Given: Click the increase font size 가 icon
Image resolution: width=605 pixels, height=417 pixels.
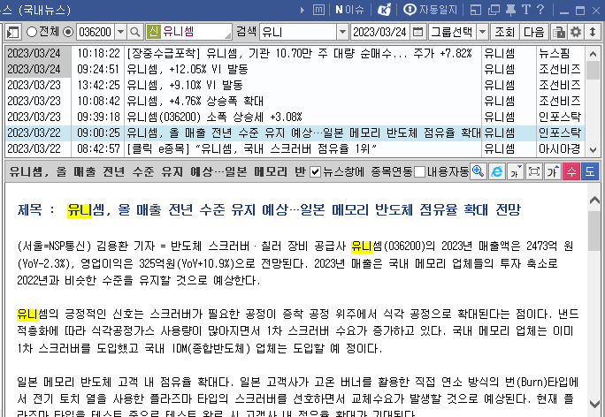Looking at the screenshot, I should tap(553, 171).
